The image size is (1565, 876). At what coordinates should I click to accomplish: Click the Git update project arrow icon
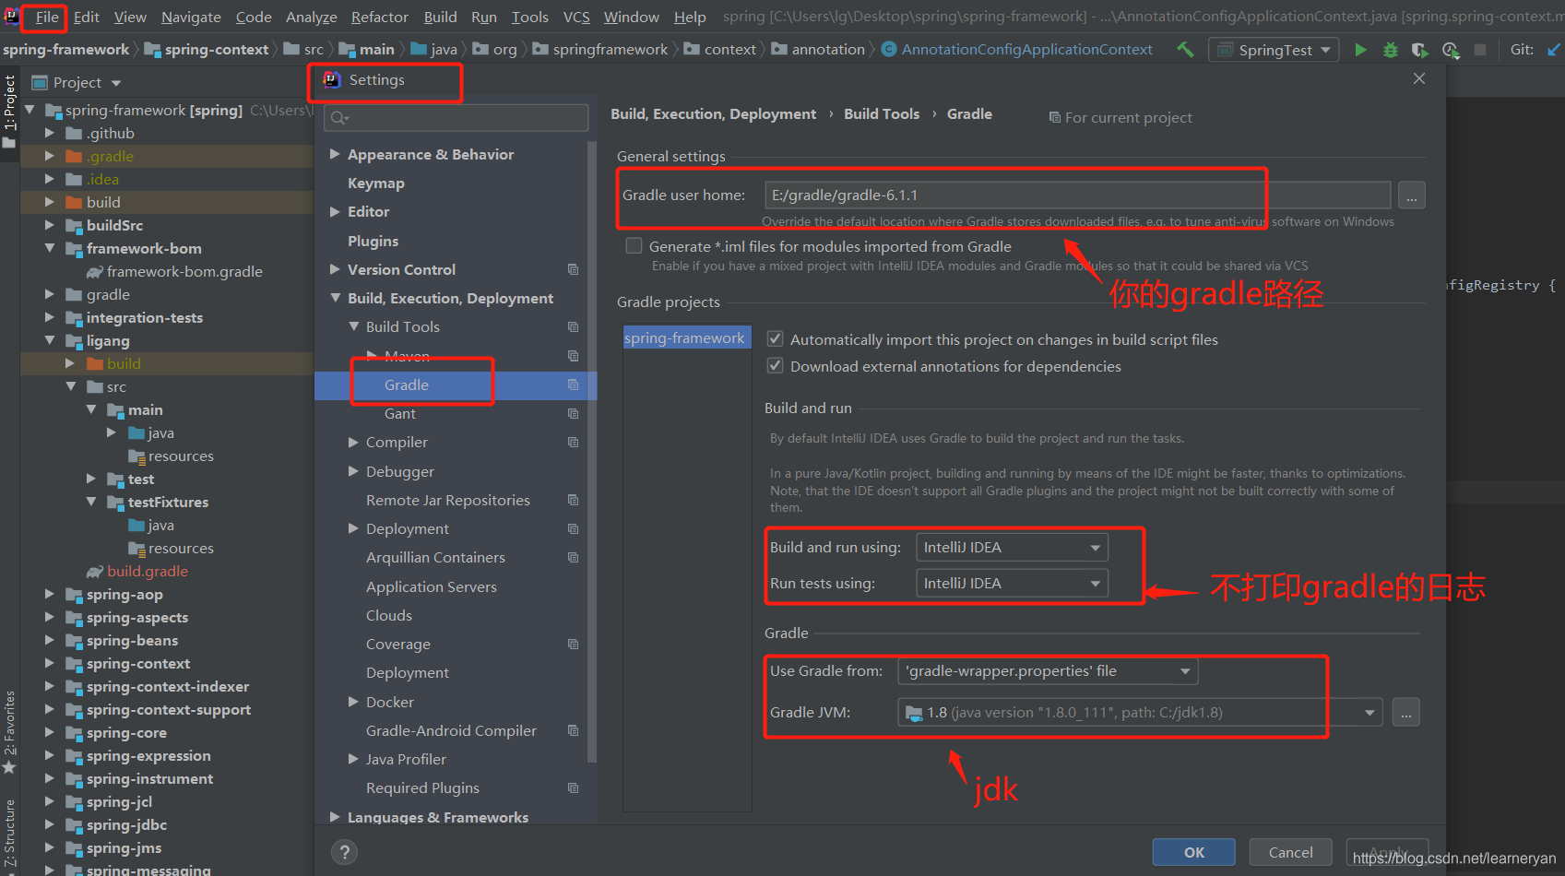1554,50
